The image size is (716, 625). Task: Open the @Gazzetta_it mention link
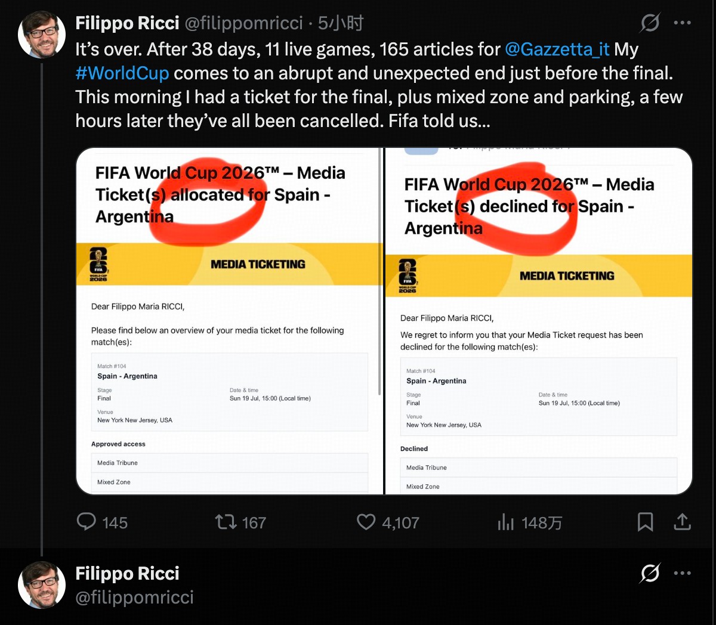pos(557,49)
